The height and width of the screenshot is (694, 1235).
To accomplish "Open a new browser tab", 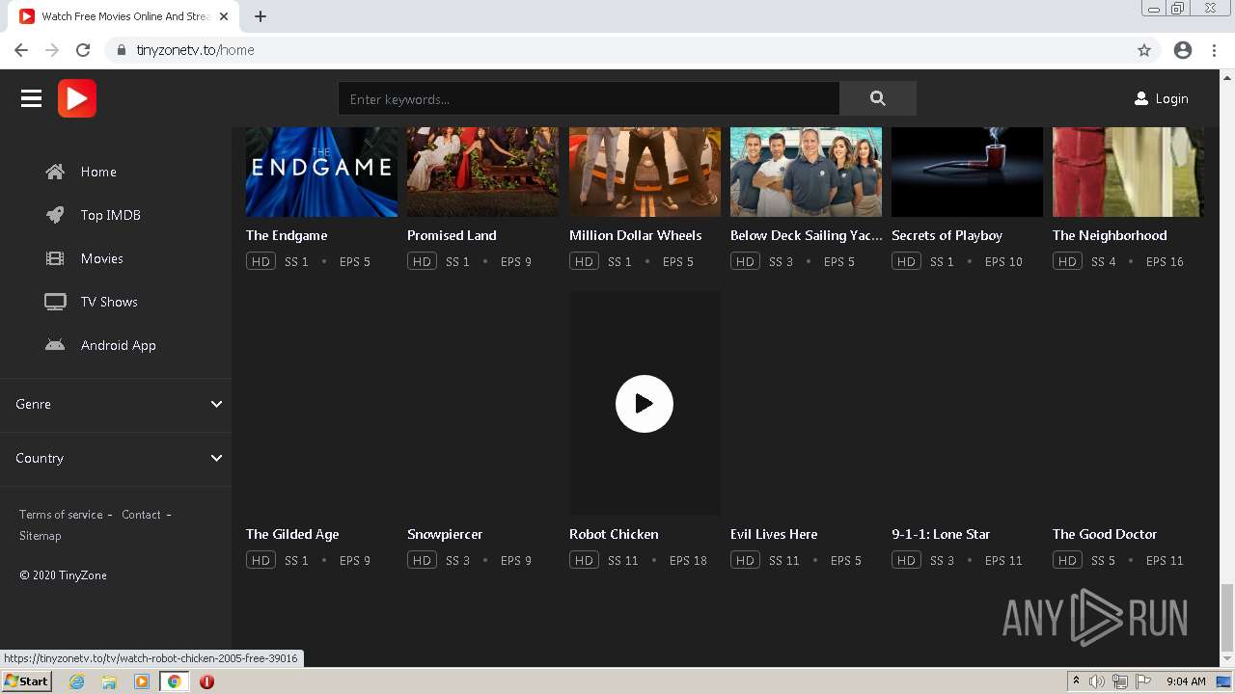I will (x=261, y=16).
